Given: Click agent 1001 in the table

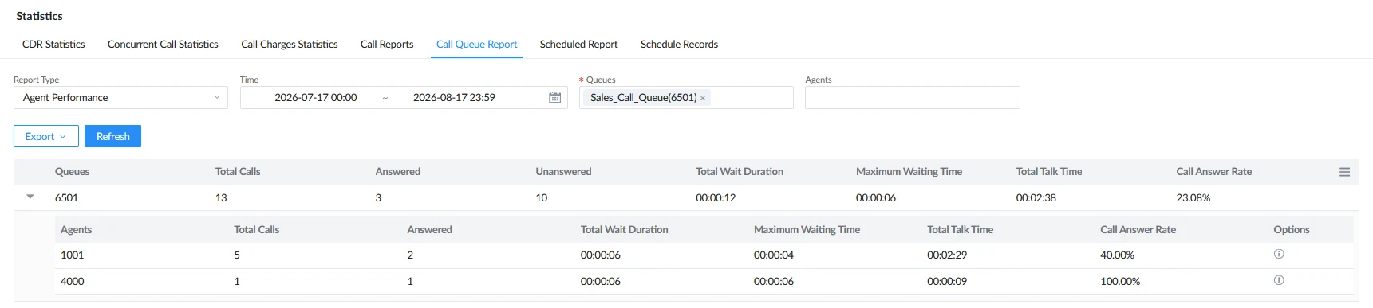Looking at the screenshot, I should point(73,255).
